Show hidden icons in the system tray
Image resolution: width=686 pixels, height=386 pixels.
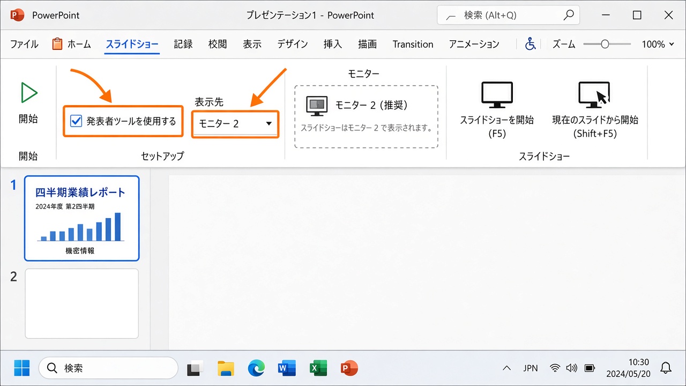pyautogui.click(x=506, y=368)
